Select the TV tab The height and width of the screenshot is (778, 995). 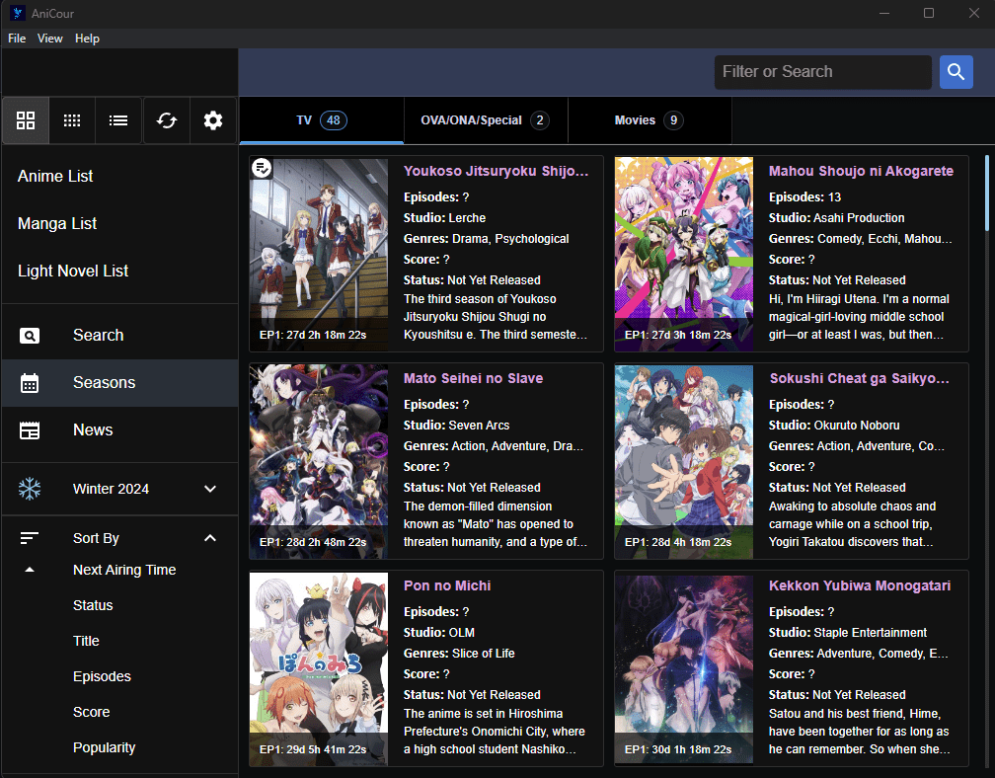[322, 120]
